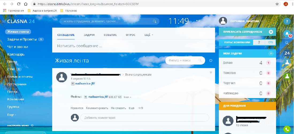This screenshot has height=134, width=294.
Task: Open Чат и звонки menu item
Action: [x=17, y=47]
